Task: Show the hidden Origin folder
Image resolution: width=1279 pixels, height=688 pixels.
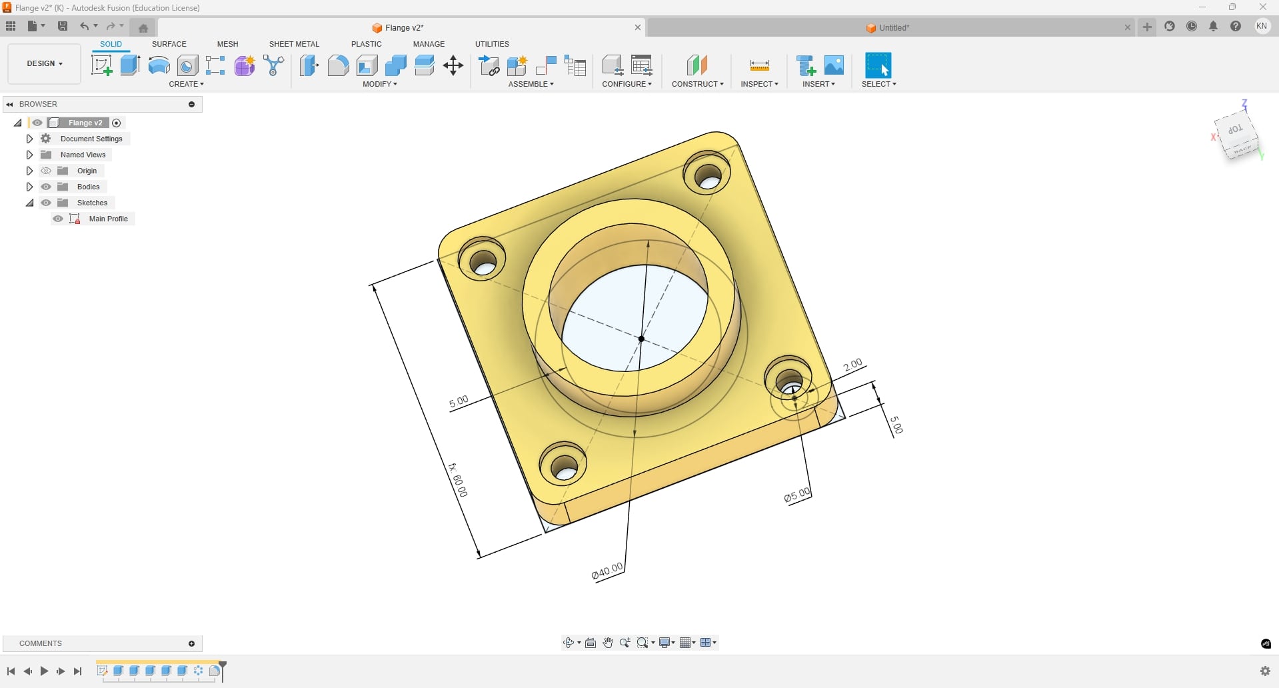Action: click(x=46, y=171)
